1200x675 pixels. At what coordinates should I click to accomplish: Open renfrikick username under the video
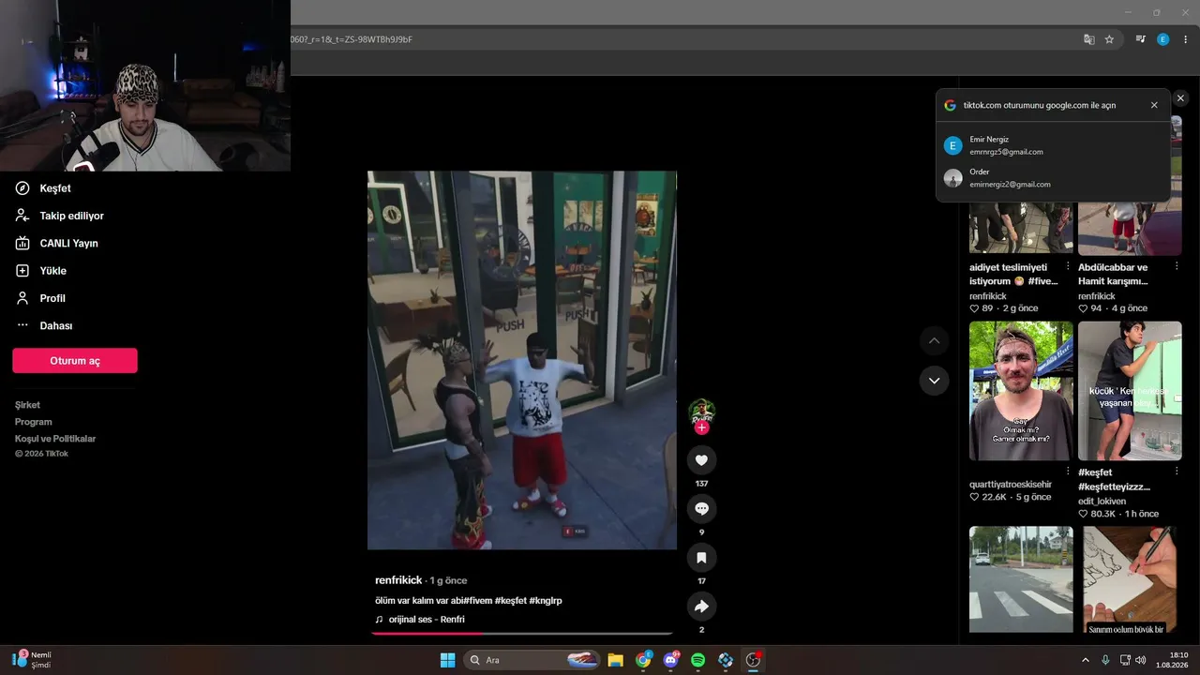click(x=398, y=580)
